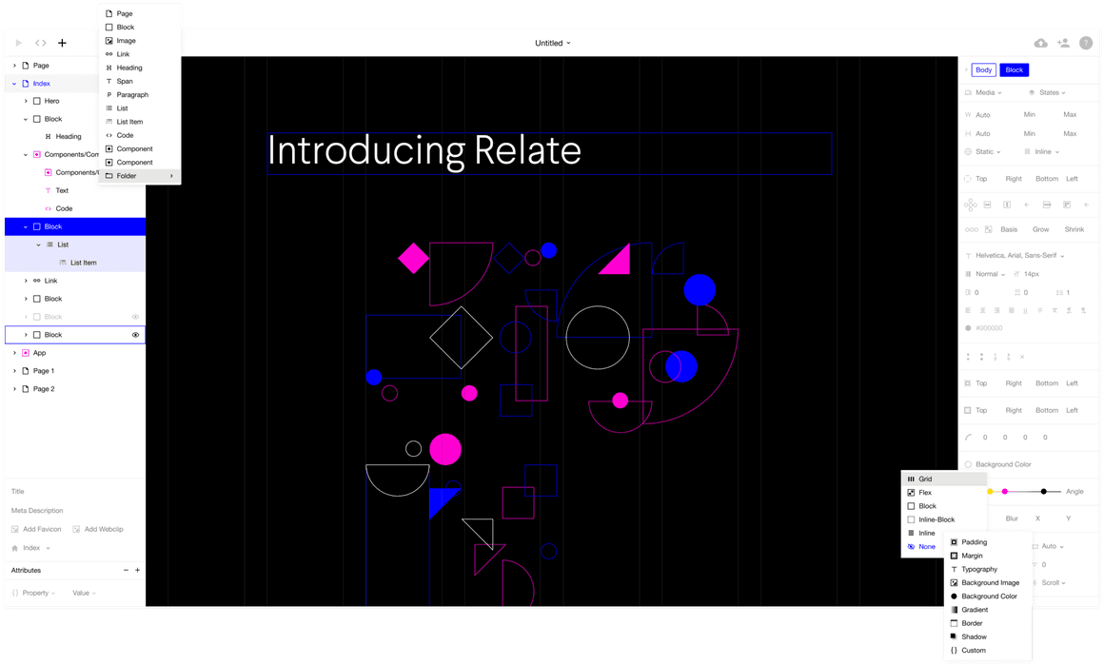The width and height of the screenshot is (1104, 666).
Task: Click the plus add-element icon
Action: pyautogui.click(x=62, y=43)
